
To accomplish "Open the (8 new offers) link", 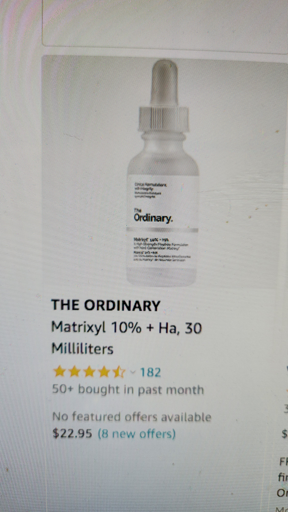I will coord(137,434).
